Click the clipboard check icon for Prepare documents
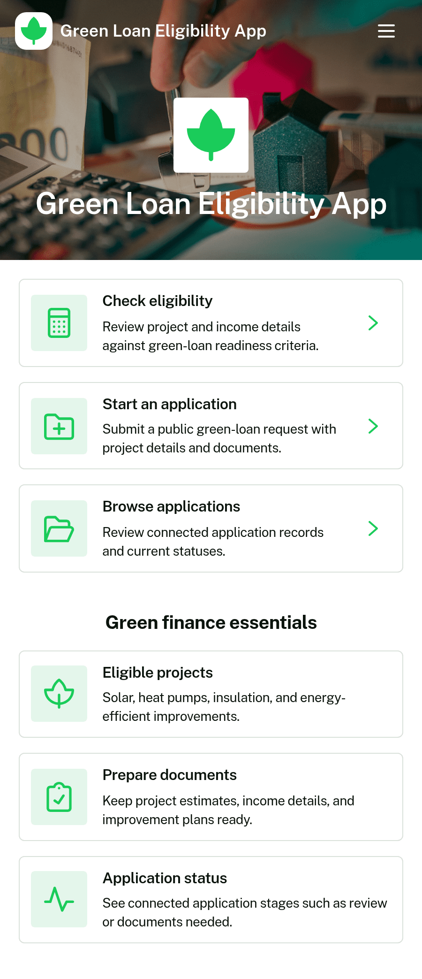The width and height of the screenshot is (422, 979). click(59, 797)
